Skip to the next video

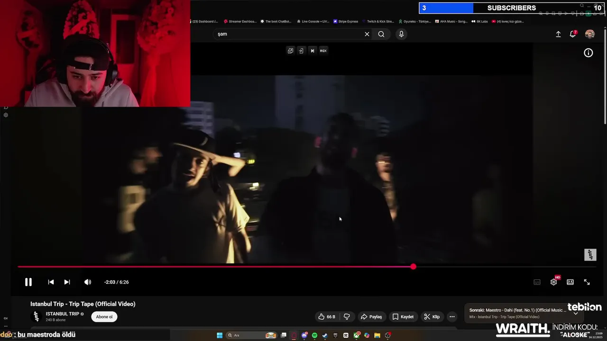67,282
